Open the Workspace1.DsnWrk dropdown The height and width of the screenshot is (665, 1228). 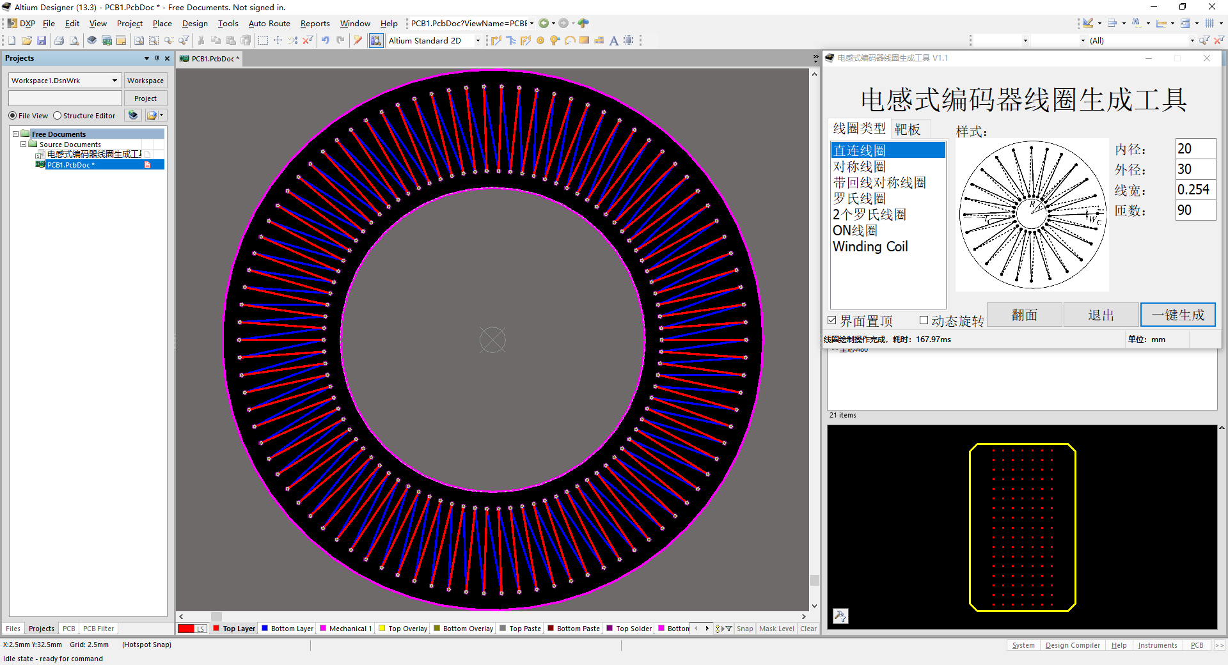click(114, 81)
